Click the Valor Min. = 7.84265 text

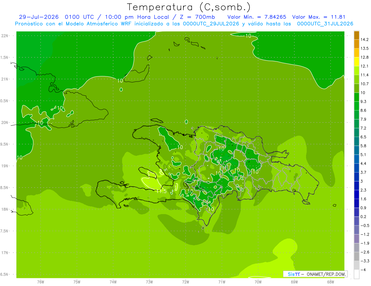coord(257,17)
